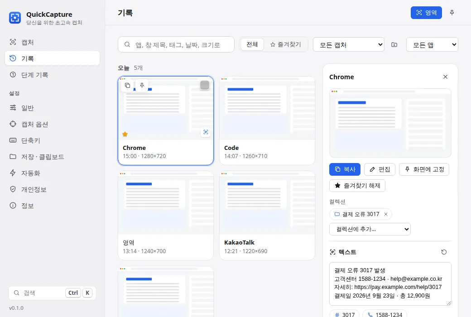Open 일반 settings
The height and width of the screenshot is (317, 471).
(52, 108)
